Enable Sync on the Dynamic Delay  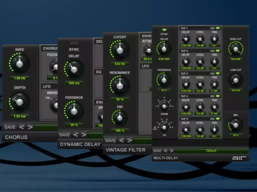coord(74,43)
